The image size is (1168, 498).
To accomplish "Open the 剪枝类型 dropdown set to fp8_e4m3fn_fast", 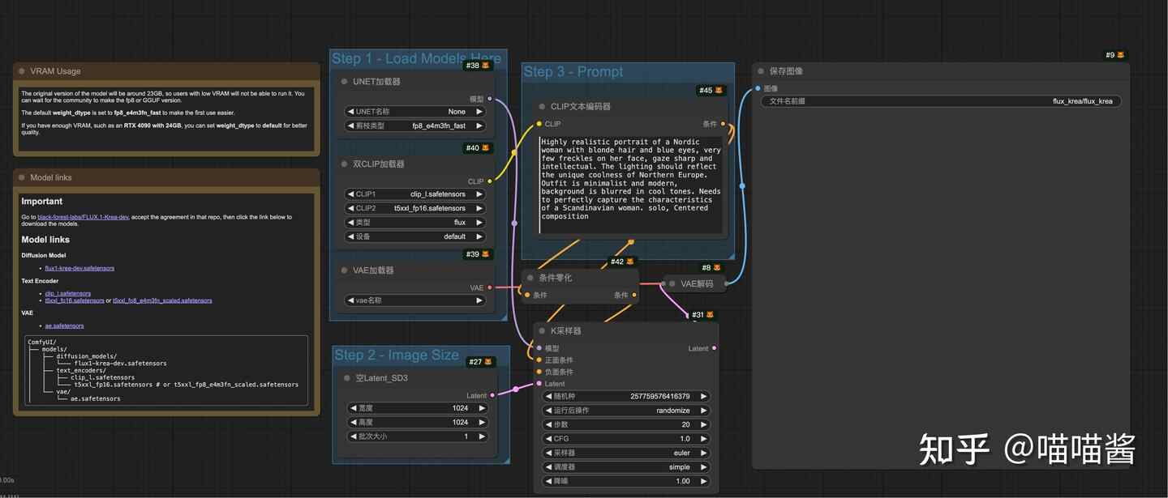I will [415, 126].
